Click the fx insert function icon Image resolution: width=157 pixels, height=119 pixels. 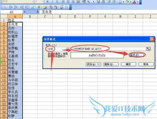coord(38,12)
